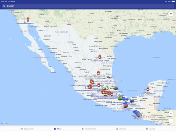The height and width of the screenshot is (132, 176).
Task: Click the Blindado Seguro 4 label
Action: point(28,24)
